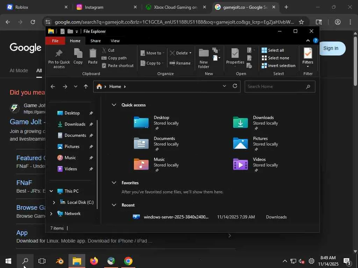The width and height of the screenshot is (358, 268).
Task: Click Copy path in Clipboard group
Action: [117, 58]
